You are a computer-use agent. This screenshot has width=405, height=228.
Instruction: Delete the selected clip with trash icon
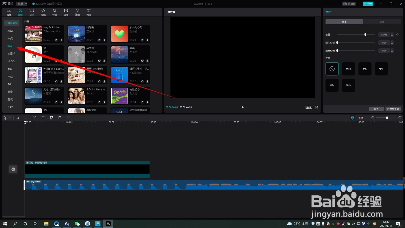[x=43, y=118]
